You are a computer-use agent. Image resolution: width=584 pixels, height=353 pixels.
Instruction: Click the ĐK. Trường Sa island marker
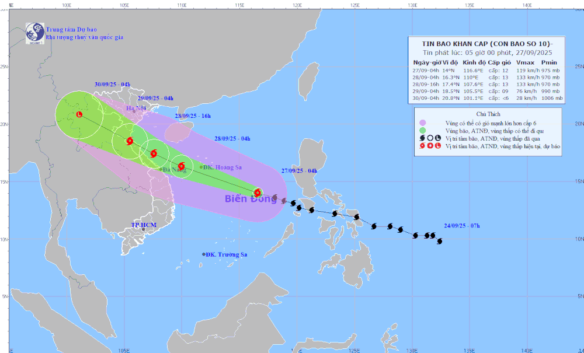(x=204, y=254)
